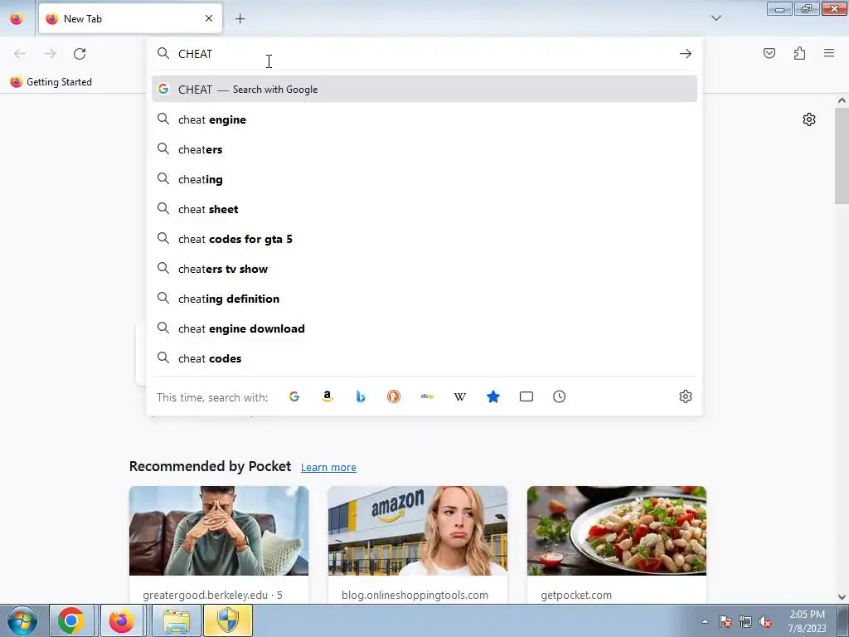This screenshot has width=849, height=637.
Task: Open Firefox View pinned icon
Action: click(17, 18)
